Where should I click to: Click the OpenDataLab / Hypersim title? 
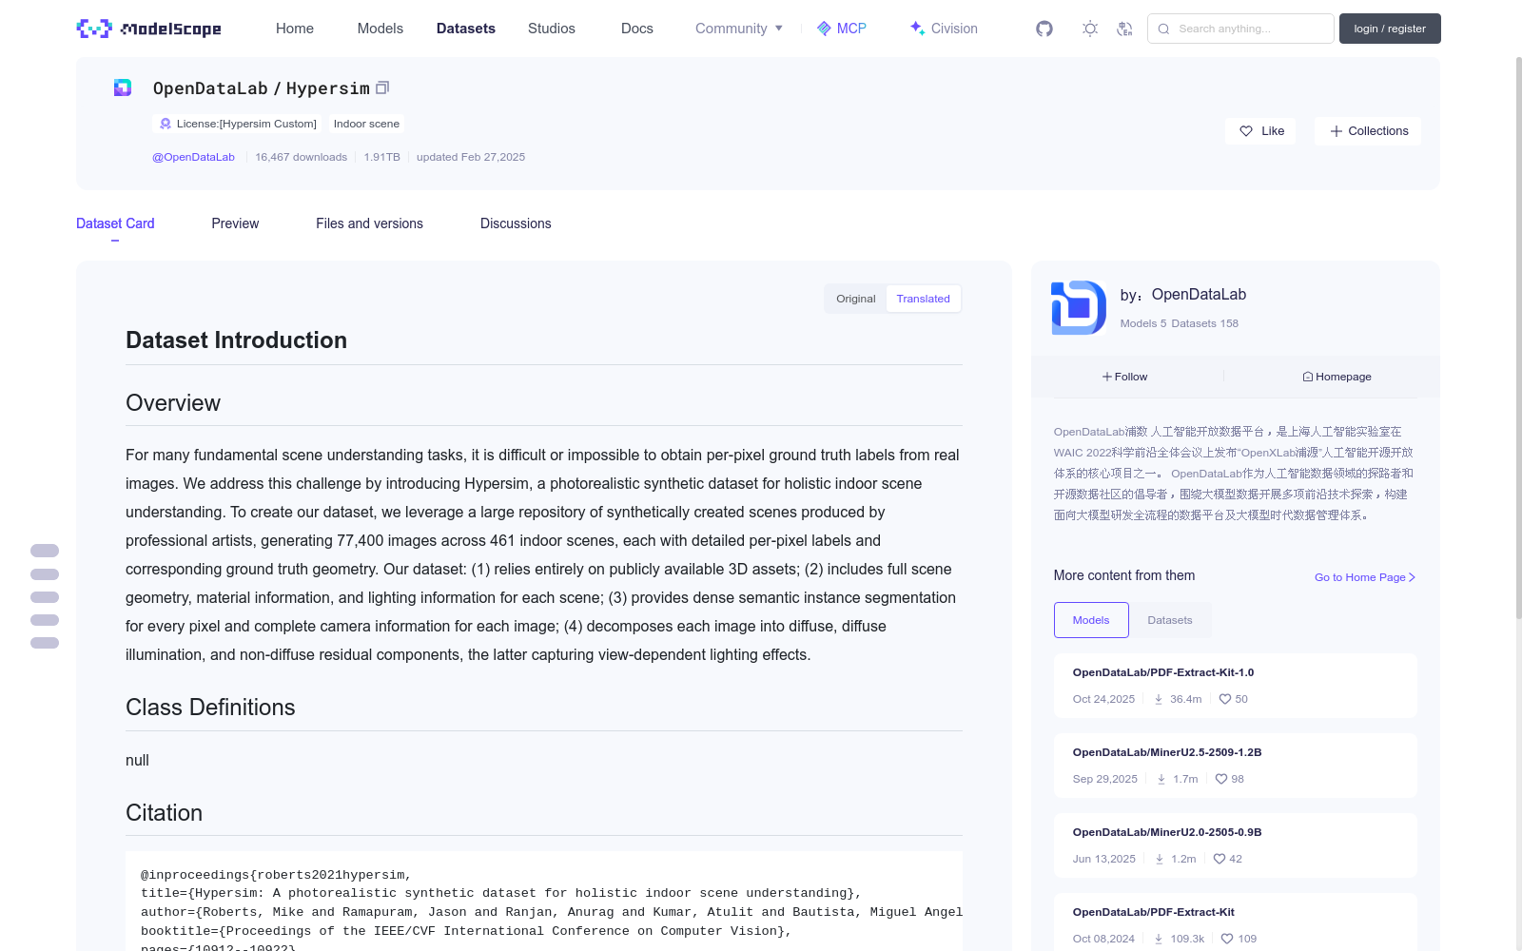pyautogui.click(x=262, y=87)
